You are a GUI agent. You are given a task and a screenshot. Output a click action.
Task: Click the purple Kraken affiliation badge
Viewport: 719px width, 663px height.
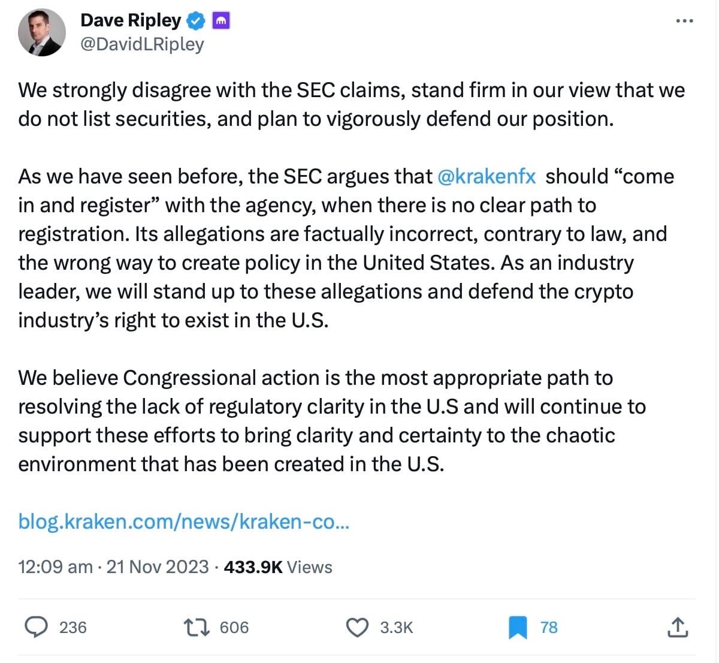[222, 22]
